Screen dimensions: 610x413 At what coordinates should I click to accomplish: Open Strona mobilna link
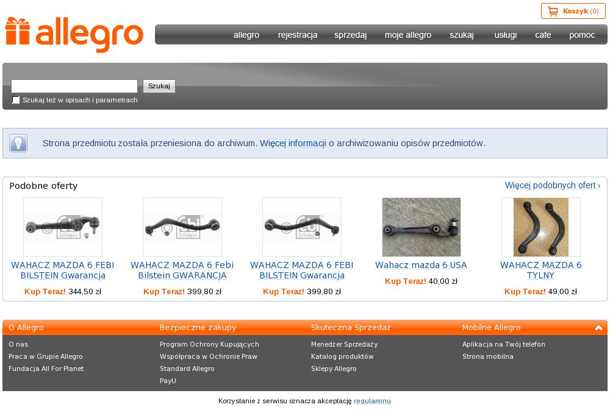488,356
